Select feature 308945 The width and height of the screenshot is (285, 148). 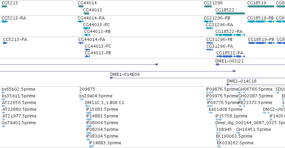point(224,130)
